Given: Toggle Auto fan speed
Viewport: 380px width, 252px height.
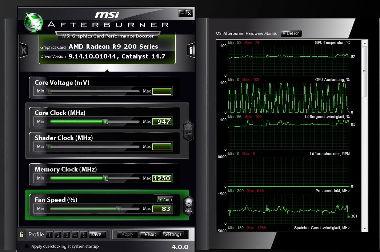Looking at the screenshot, I should click(x=165, y=199).
